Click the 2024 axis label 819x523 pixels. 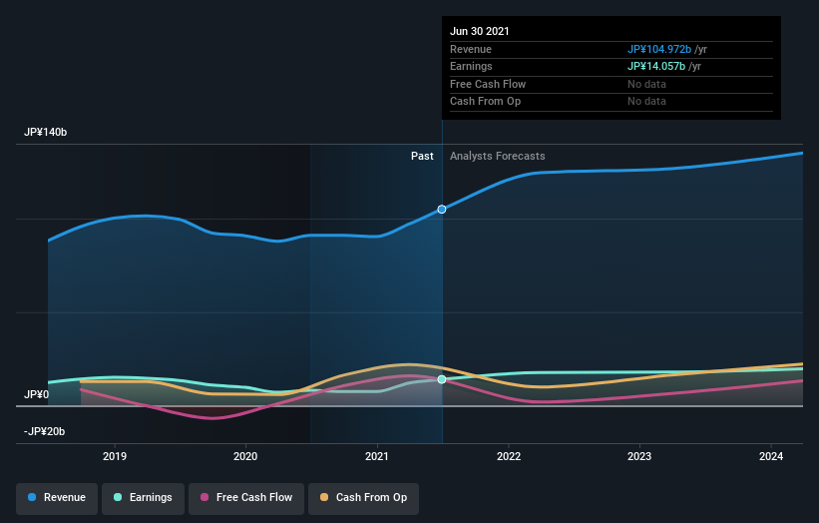[x=771, y=456]
